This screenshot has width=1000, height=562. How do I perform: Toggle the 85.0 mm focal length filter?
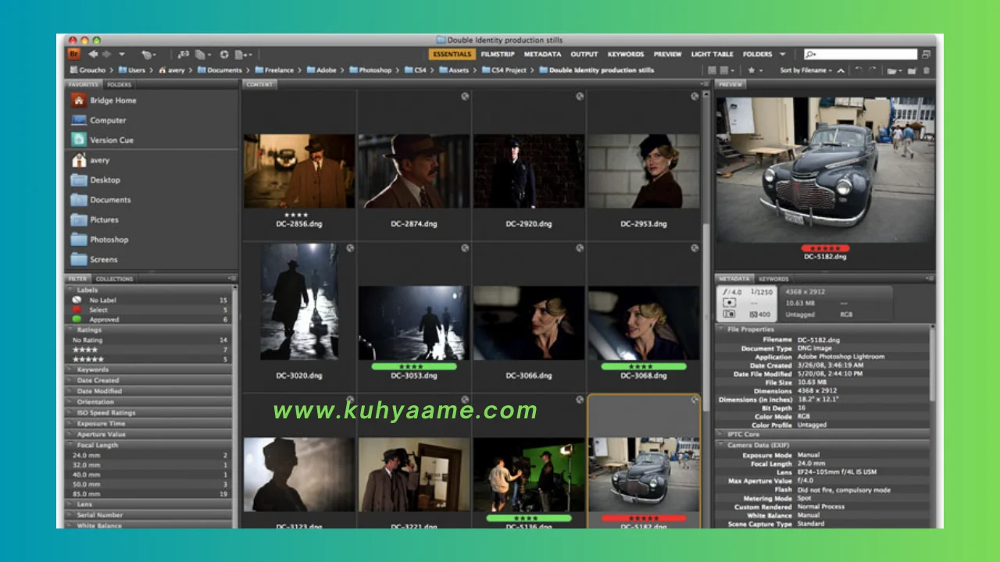coord(149,494)
